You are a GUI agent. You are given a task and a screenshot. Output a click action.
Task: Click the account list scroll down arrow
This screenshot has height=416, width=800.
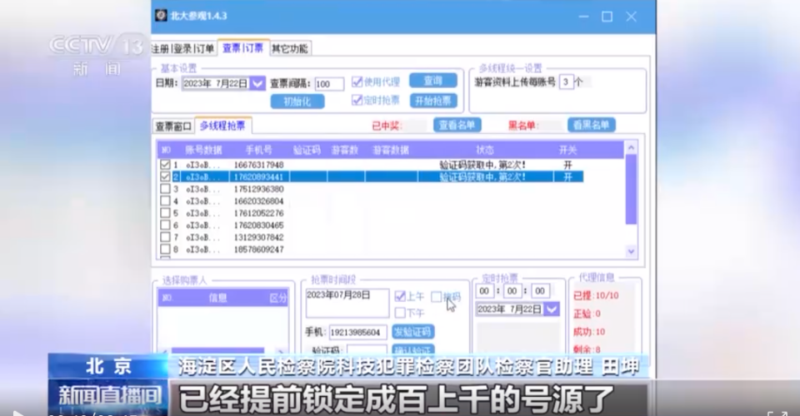(631, 251)
